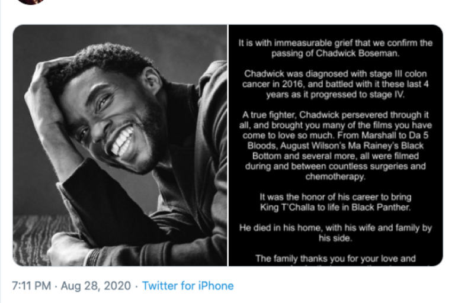Click the word "chemotherapy" in the statement
Viewport: 455px width, 303px height.
[x=335, y=176]
